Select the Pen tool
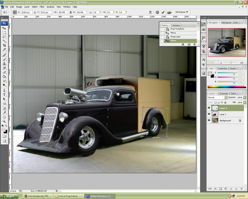This screenshot has width=248, height=199. tap(4, 90)
